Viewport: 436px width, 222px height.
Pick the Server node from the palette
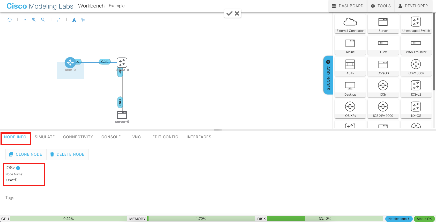coord(383,24)
